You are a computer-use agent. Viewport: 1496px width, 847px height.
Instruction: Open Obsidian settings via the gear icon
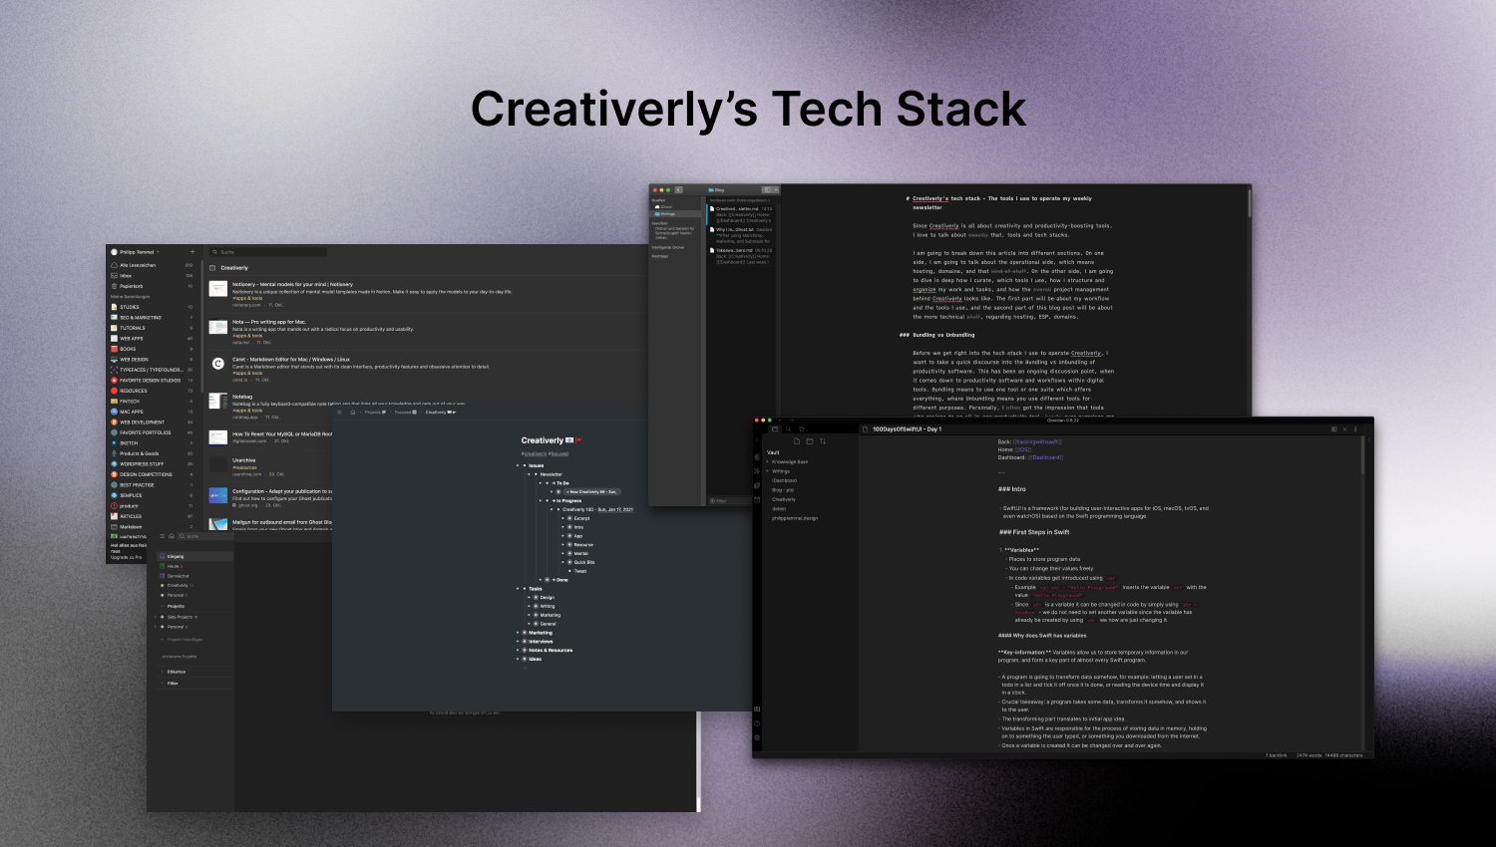757,736
